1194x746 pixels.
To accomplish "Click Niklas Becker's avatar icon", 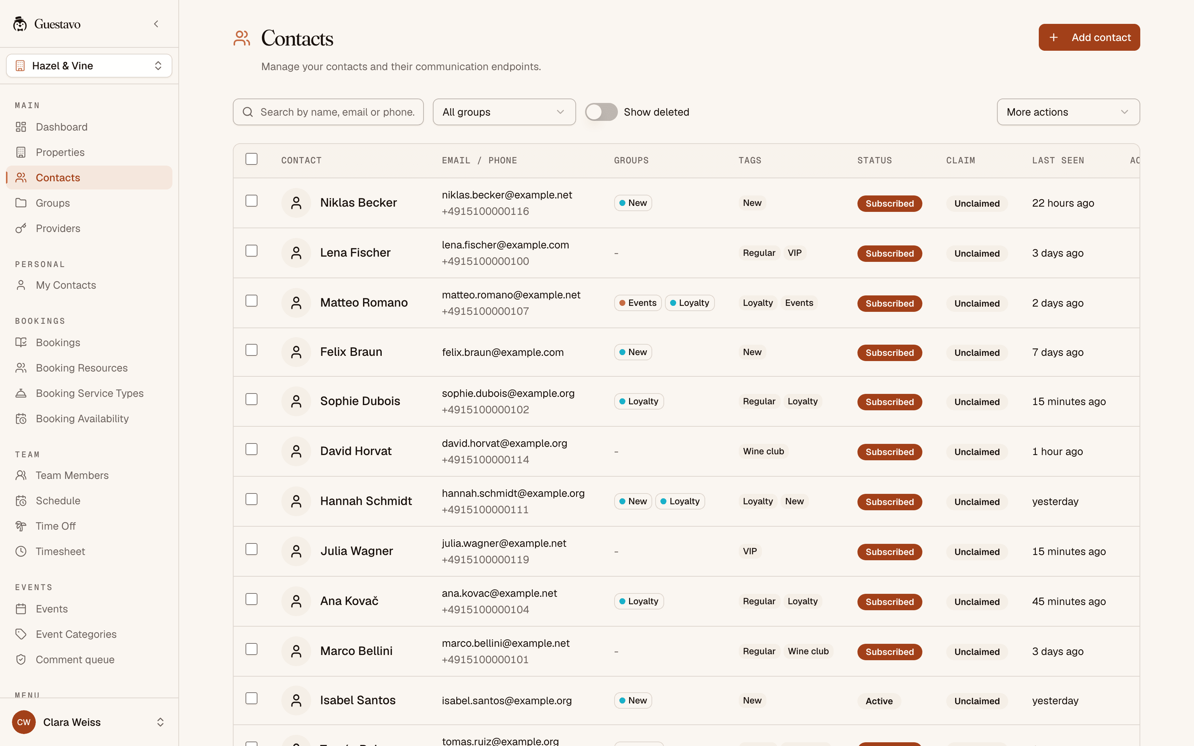I will point(296,203).
